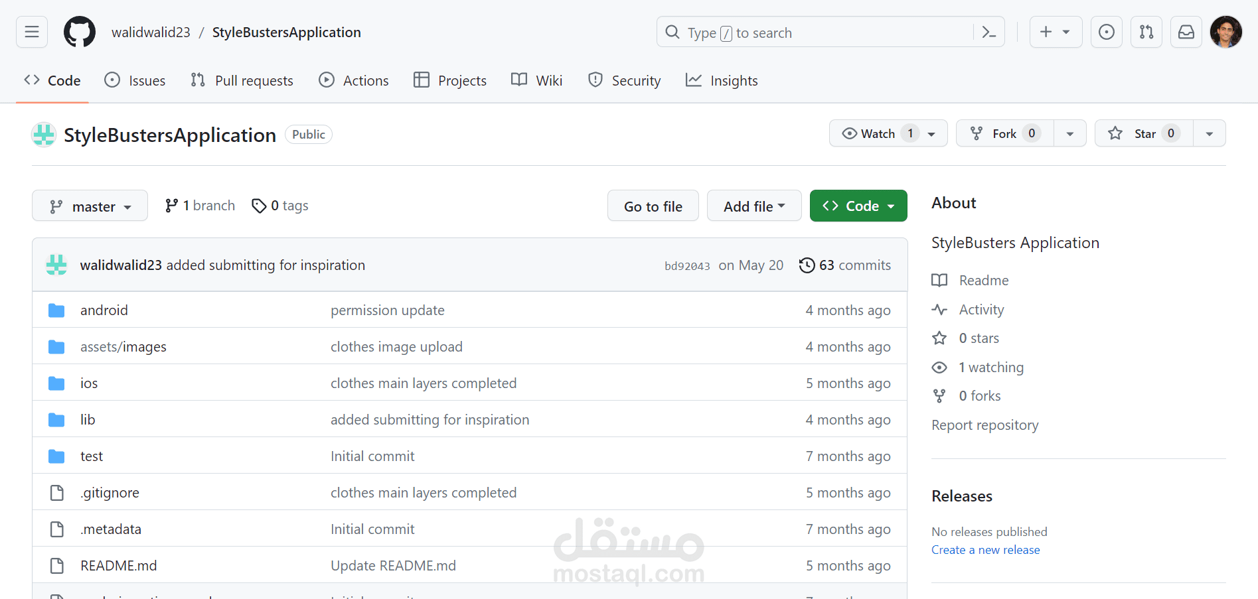View the 0 forks link

point(980,395)
